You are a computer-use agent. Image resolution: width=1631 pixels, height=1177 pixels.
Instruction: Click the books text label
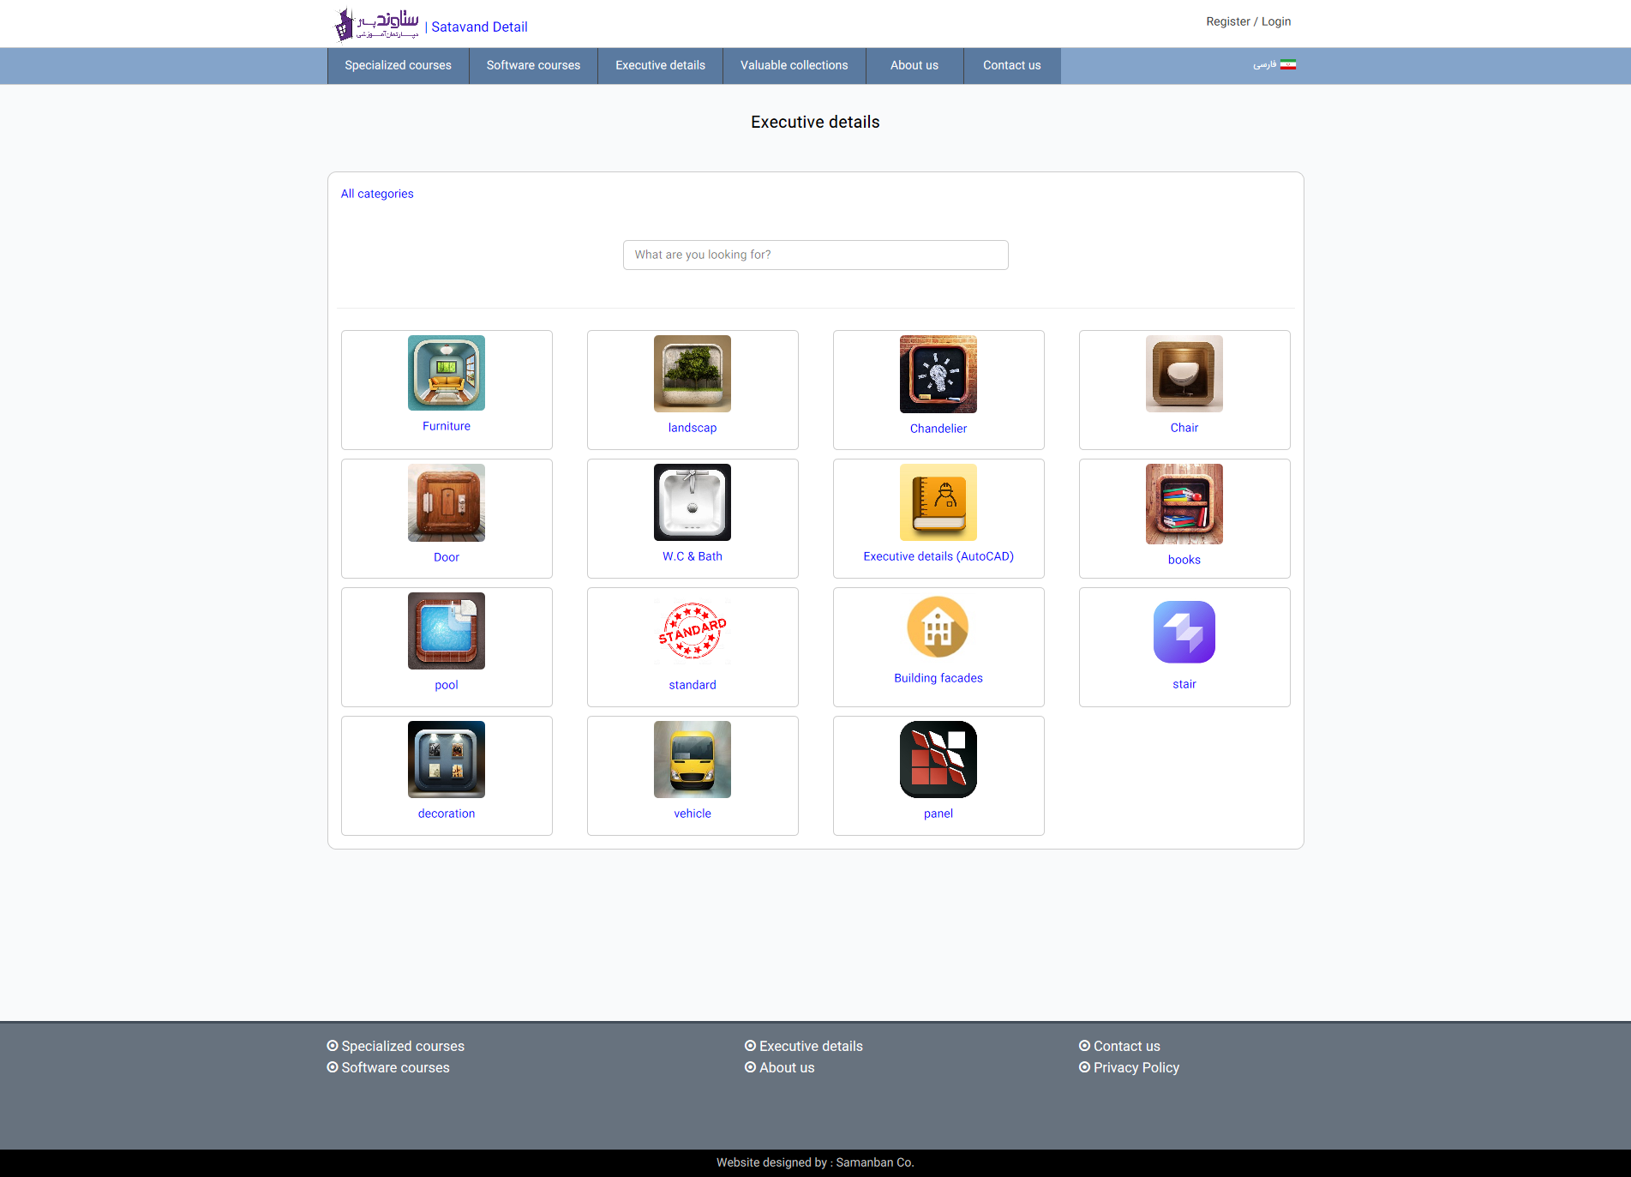coord(1184,560)
